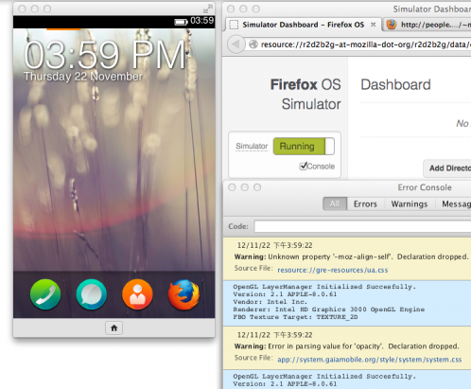This screenshot has height=389, width=471.
Task: Select the Messages filter in Error Console
Action: click(453, 203)
